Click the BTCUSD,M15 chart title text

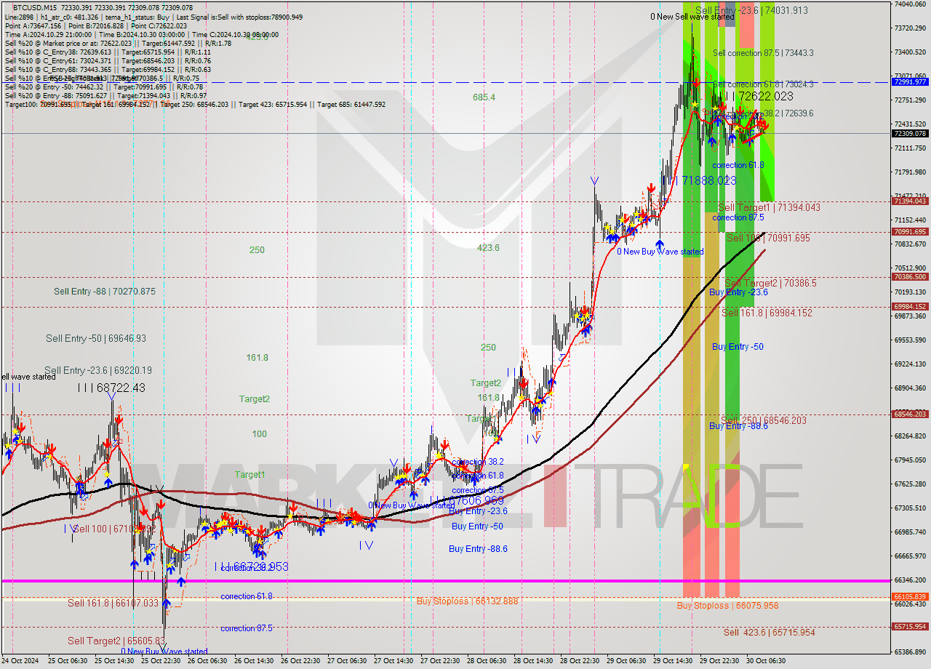(36, 7)
